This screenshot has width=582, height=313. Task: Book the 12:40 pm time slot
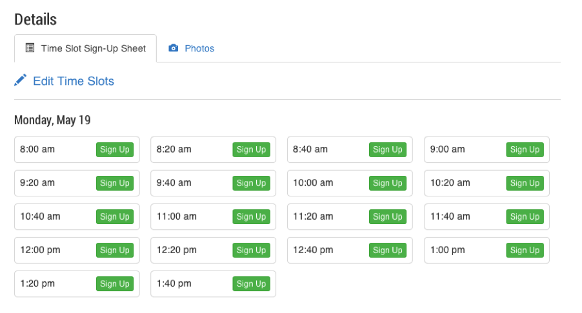point(388,250)
